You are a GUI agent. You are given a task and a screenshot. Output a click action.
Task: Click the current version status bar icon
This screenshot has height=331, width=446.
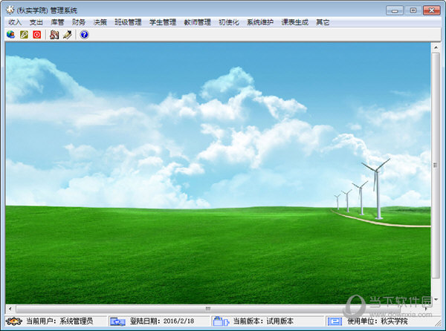click(x=221, y=321)
